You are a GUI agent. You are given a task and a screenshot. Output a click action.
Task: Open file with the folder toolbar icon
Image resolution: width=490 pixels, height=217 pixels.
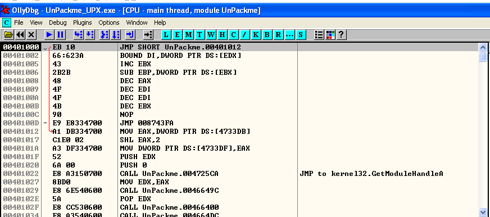point(9,35)
